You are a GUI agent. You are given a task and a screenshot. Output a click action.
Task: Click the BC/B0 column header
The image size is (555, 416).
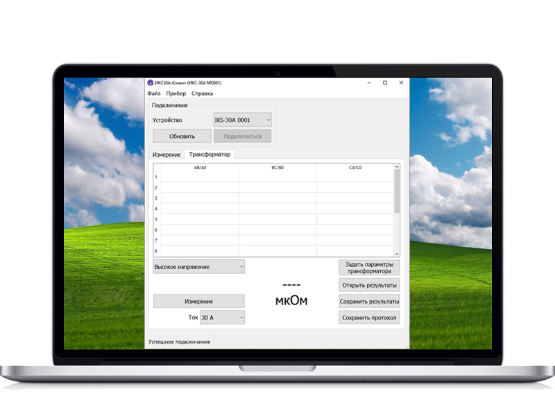pyautogui.click(x=277, y=168)
